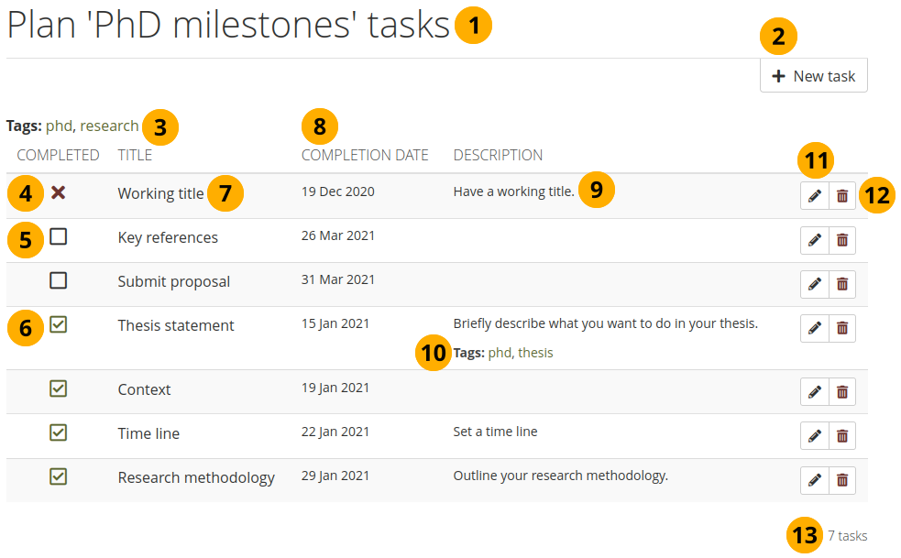Delete the Working title task

pos(842,196)
